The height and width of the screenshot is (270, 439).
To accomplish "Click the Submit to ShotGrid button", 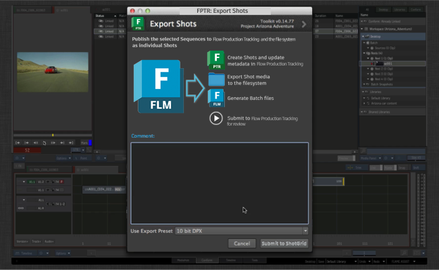I will tap(284, 244).
